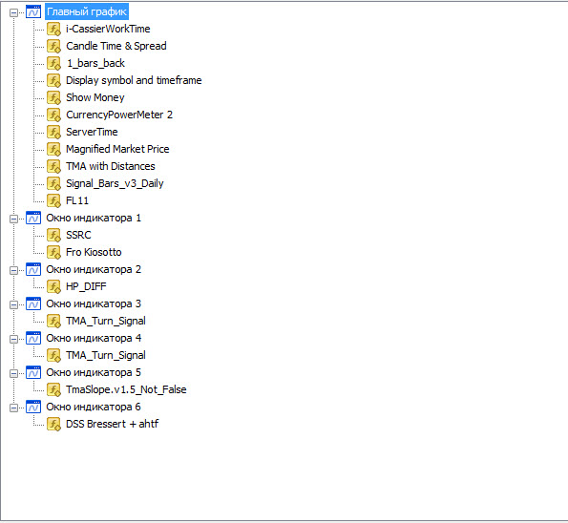Viewport: 568px width, 523px height.
Task: Click the indicator icon of CurrencyPowerMeter 2
Action: point(54,115)
